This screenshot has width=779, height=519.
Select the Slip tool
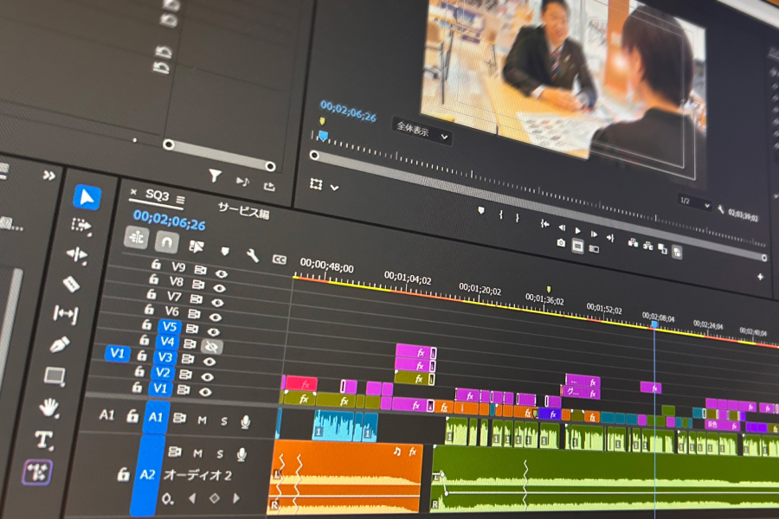tap(66, 314)
